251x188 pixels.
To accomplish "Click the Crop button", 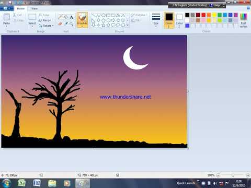I will [x=44, y=15].
